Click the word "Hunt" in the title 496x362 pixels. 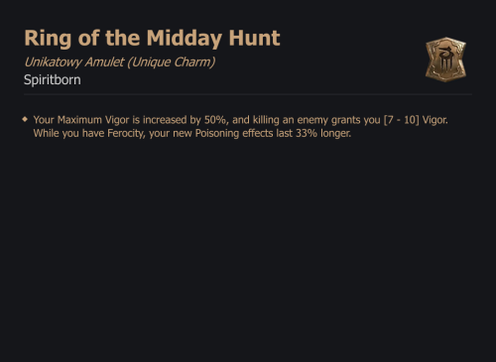pos(254,38)
